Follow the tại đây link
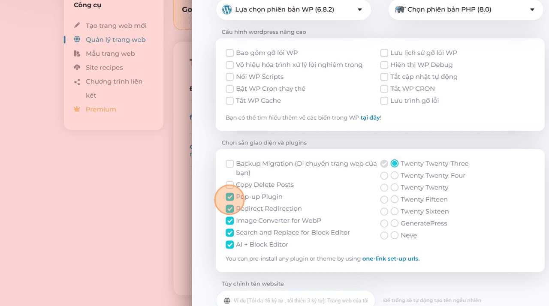Viewport: 549px width, 306px height. coord(370,117)
